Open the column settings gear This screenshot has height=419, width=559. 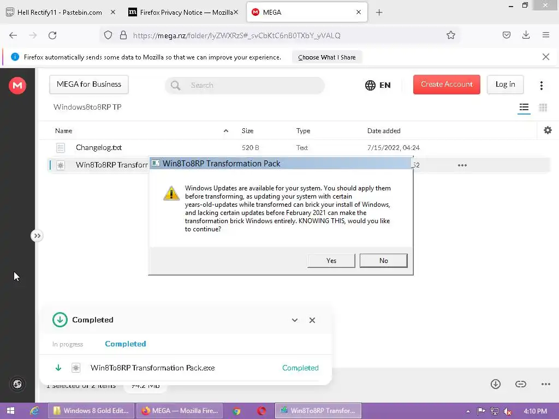point(548,130)
